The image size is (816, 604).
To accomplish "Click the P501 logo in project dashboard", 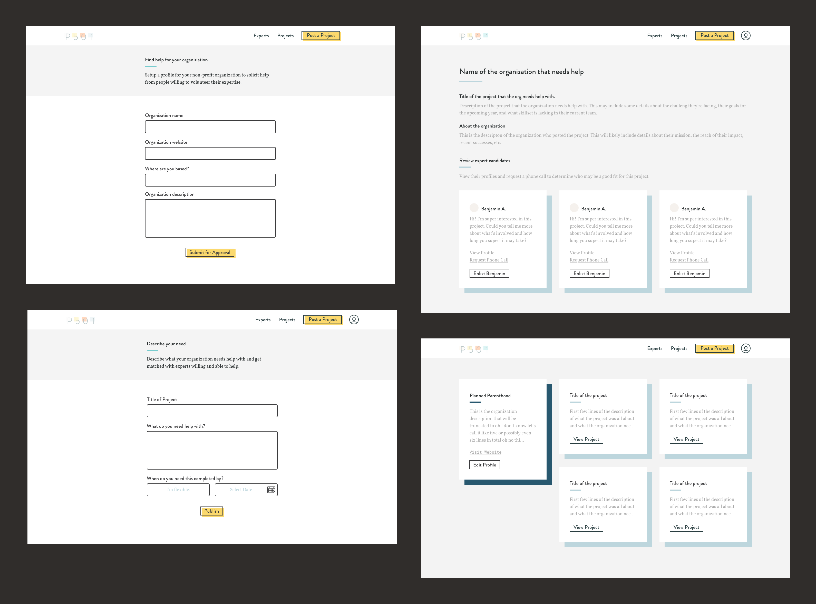I will click(475, 348).
